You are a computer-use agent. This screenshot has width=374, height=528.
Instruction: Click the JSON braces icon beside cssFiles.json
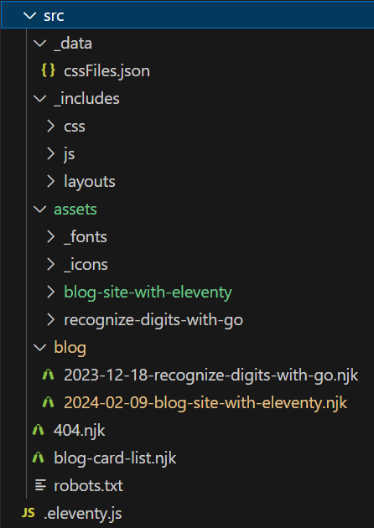point(48,70)
